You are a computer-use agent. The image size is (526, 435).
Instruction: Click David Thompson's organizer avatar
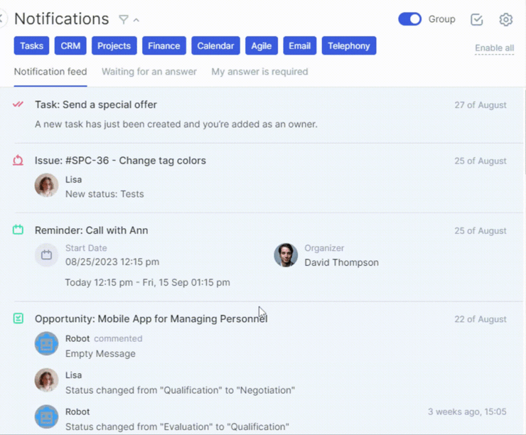(x=286, y=255)
